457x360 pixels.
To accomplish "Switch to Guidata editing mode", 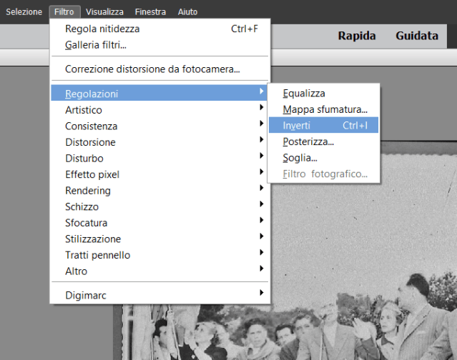I will [416, 36].
